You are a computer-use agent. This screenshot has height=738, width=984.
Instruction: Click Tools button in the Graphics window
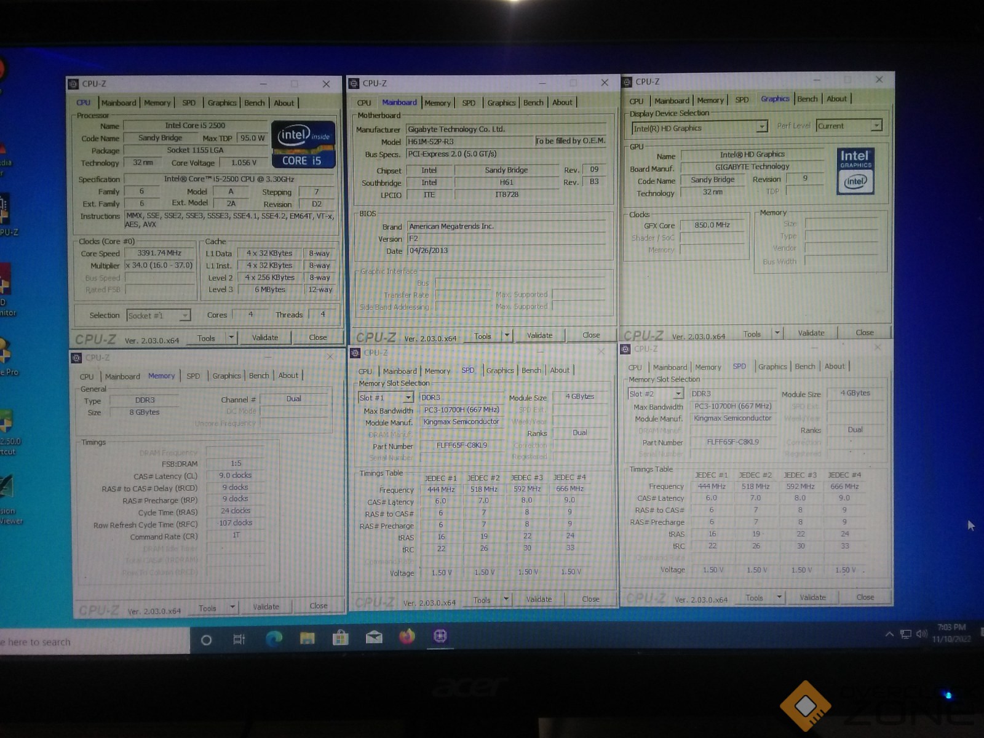point(752,334)
